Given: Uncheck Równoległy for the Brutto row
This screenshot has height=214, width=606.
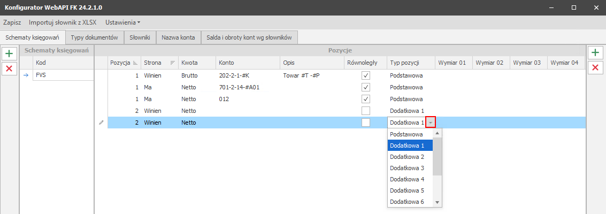Looking at the screenshot, I should pyautogui.click(x=366, y=75).
